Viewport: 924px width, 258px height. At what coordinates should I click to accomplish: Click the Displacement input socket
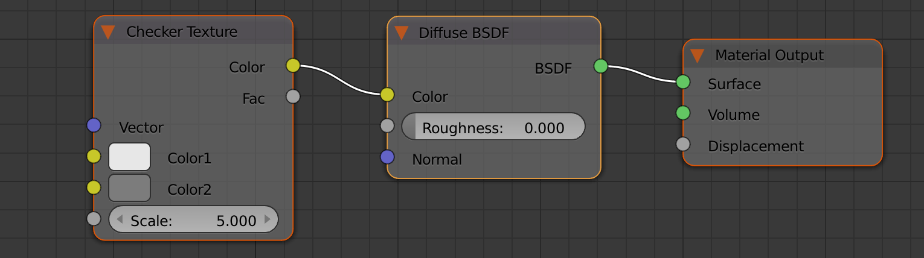683,144
